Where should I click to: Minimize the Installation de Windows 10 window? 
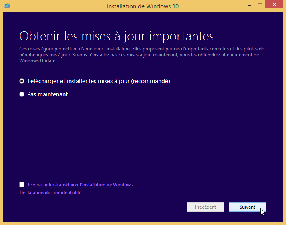249,6
